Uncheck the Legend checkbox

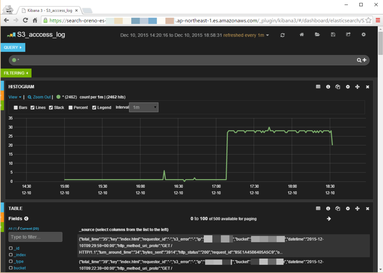coord(94,108)
